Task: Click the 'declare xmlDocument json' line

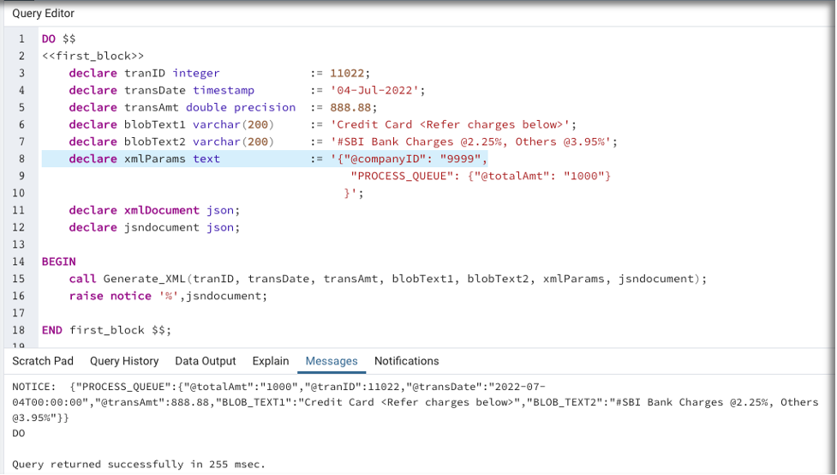Action: tap(154, 210)
